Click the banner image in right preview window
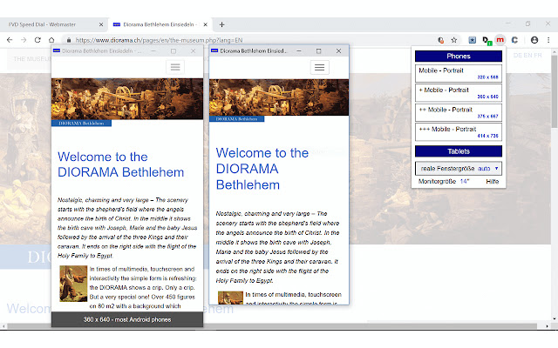558x348 pixels. [x=279, y=97]
